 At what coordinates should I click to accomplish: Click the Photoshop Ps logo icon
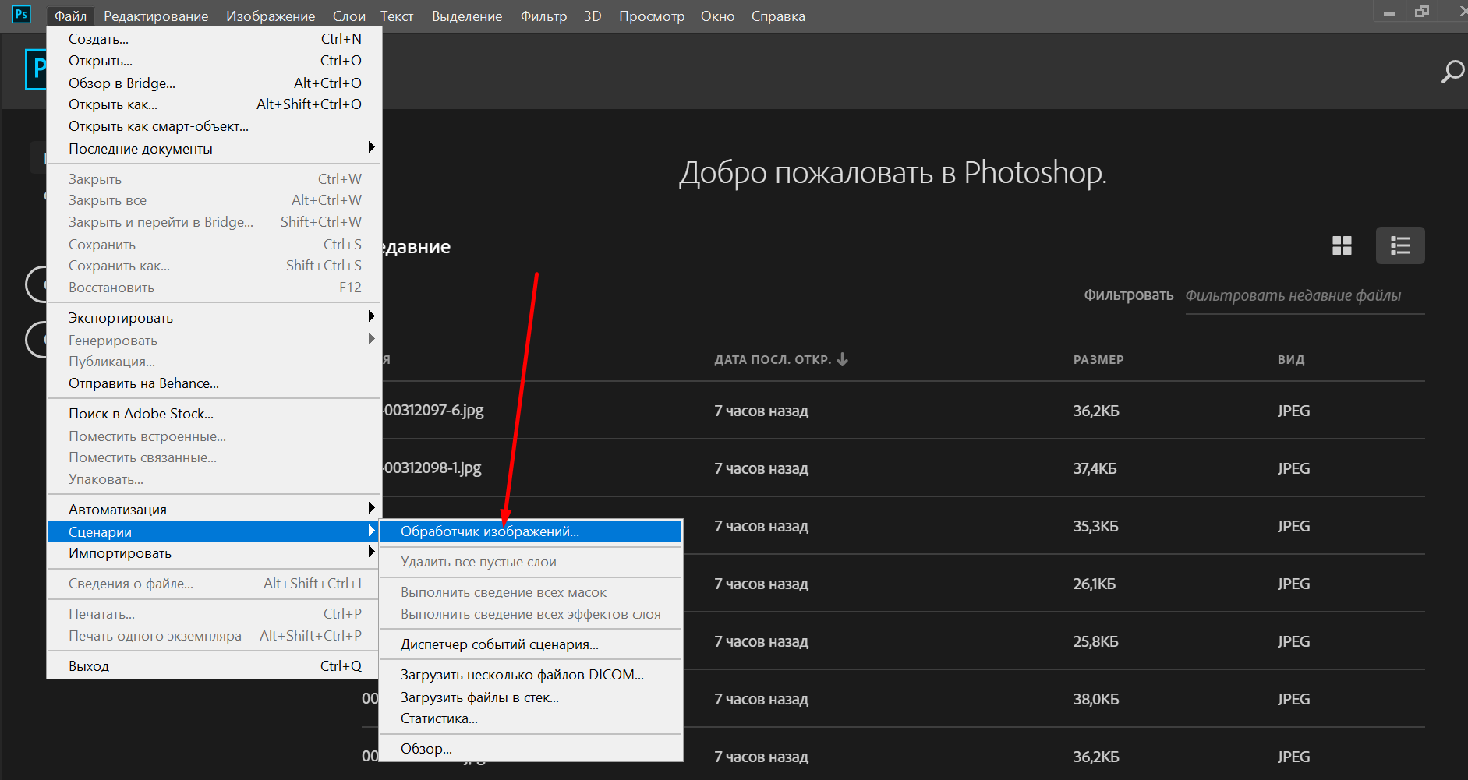point(22,14)
